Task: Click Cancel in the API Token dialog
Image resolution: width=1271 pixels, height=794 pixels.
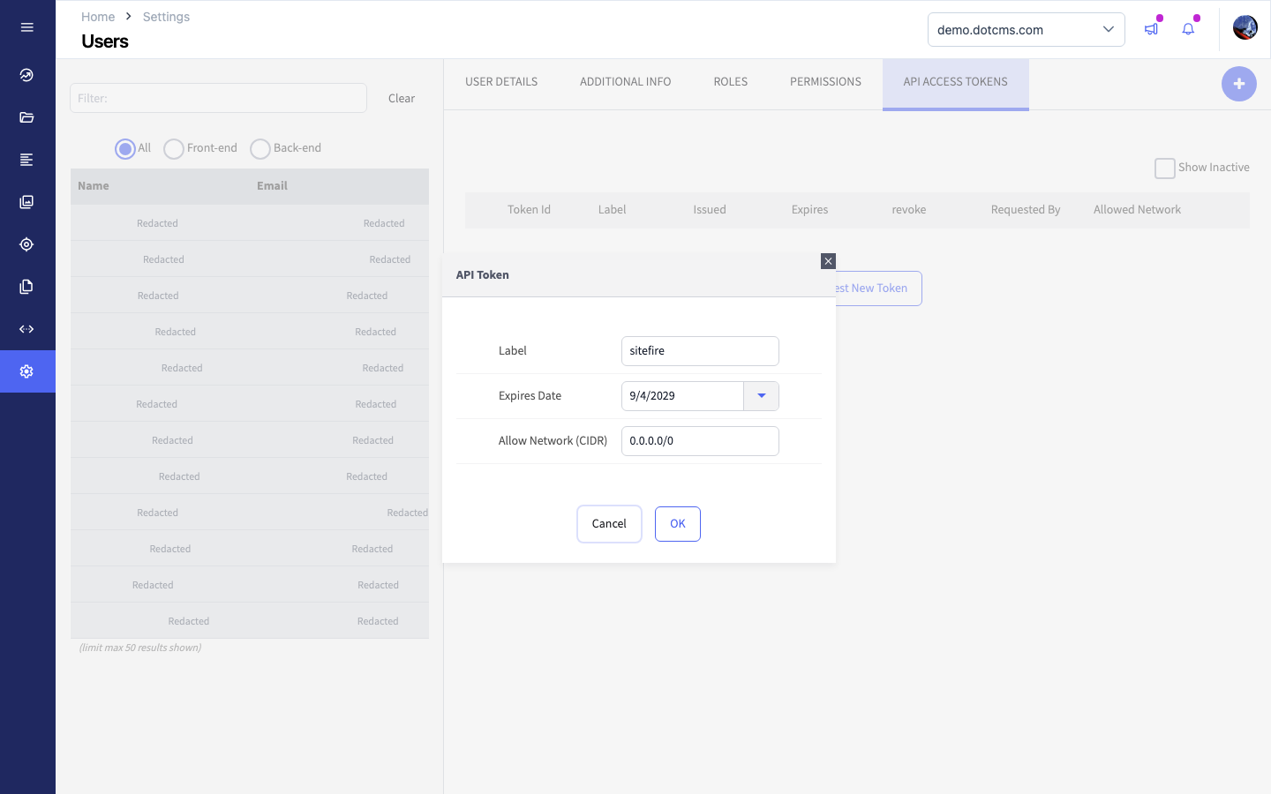Action: (609, 524)
